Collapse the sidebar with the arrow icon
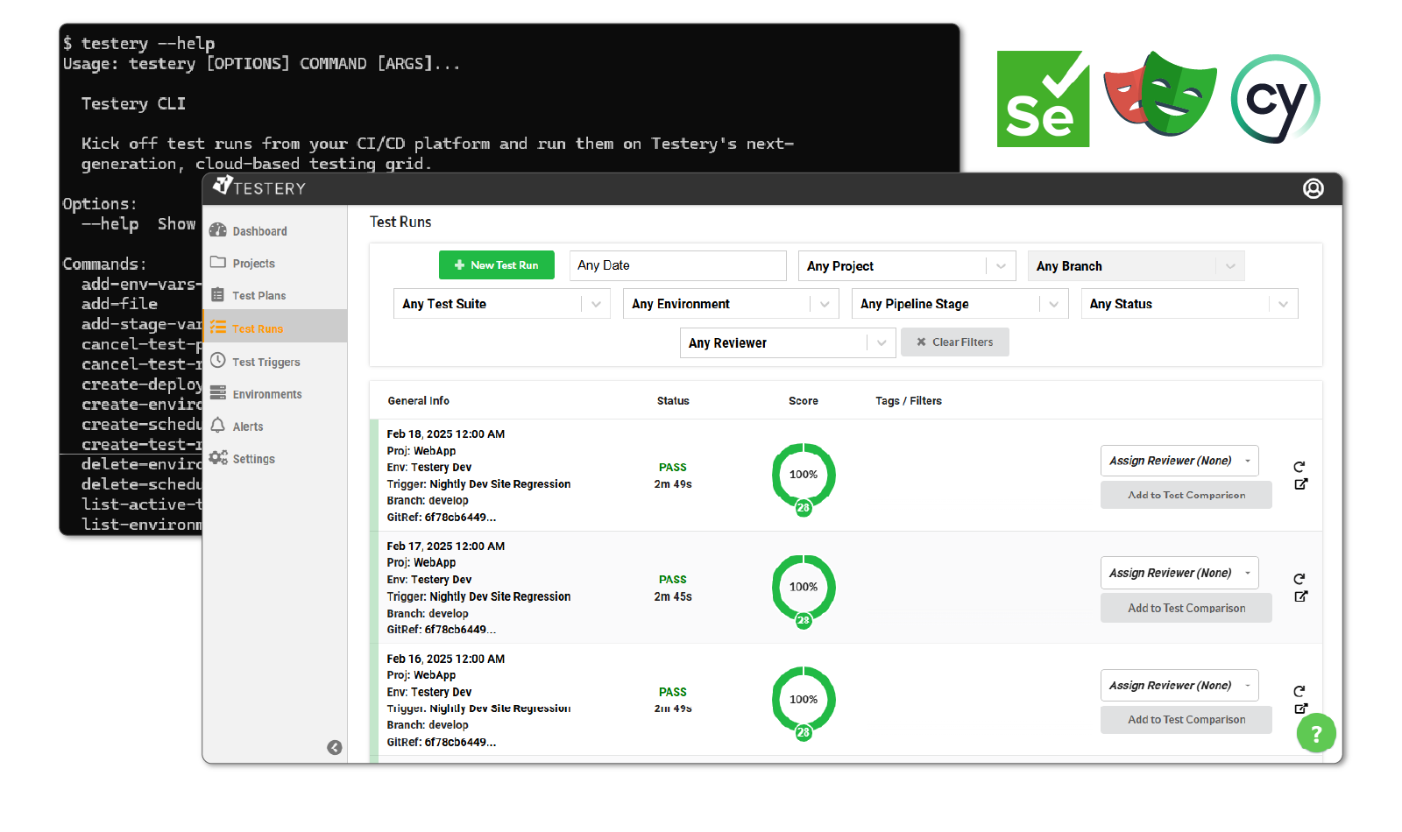Screen dimensions: 1402x832 (x=335, y=747)
